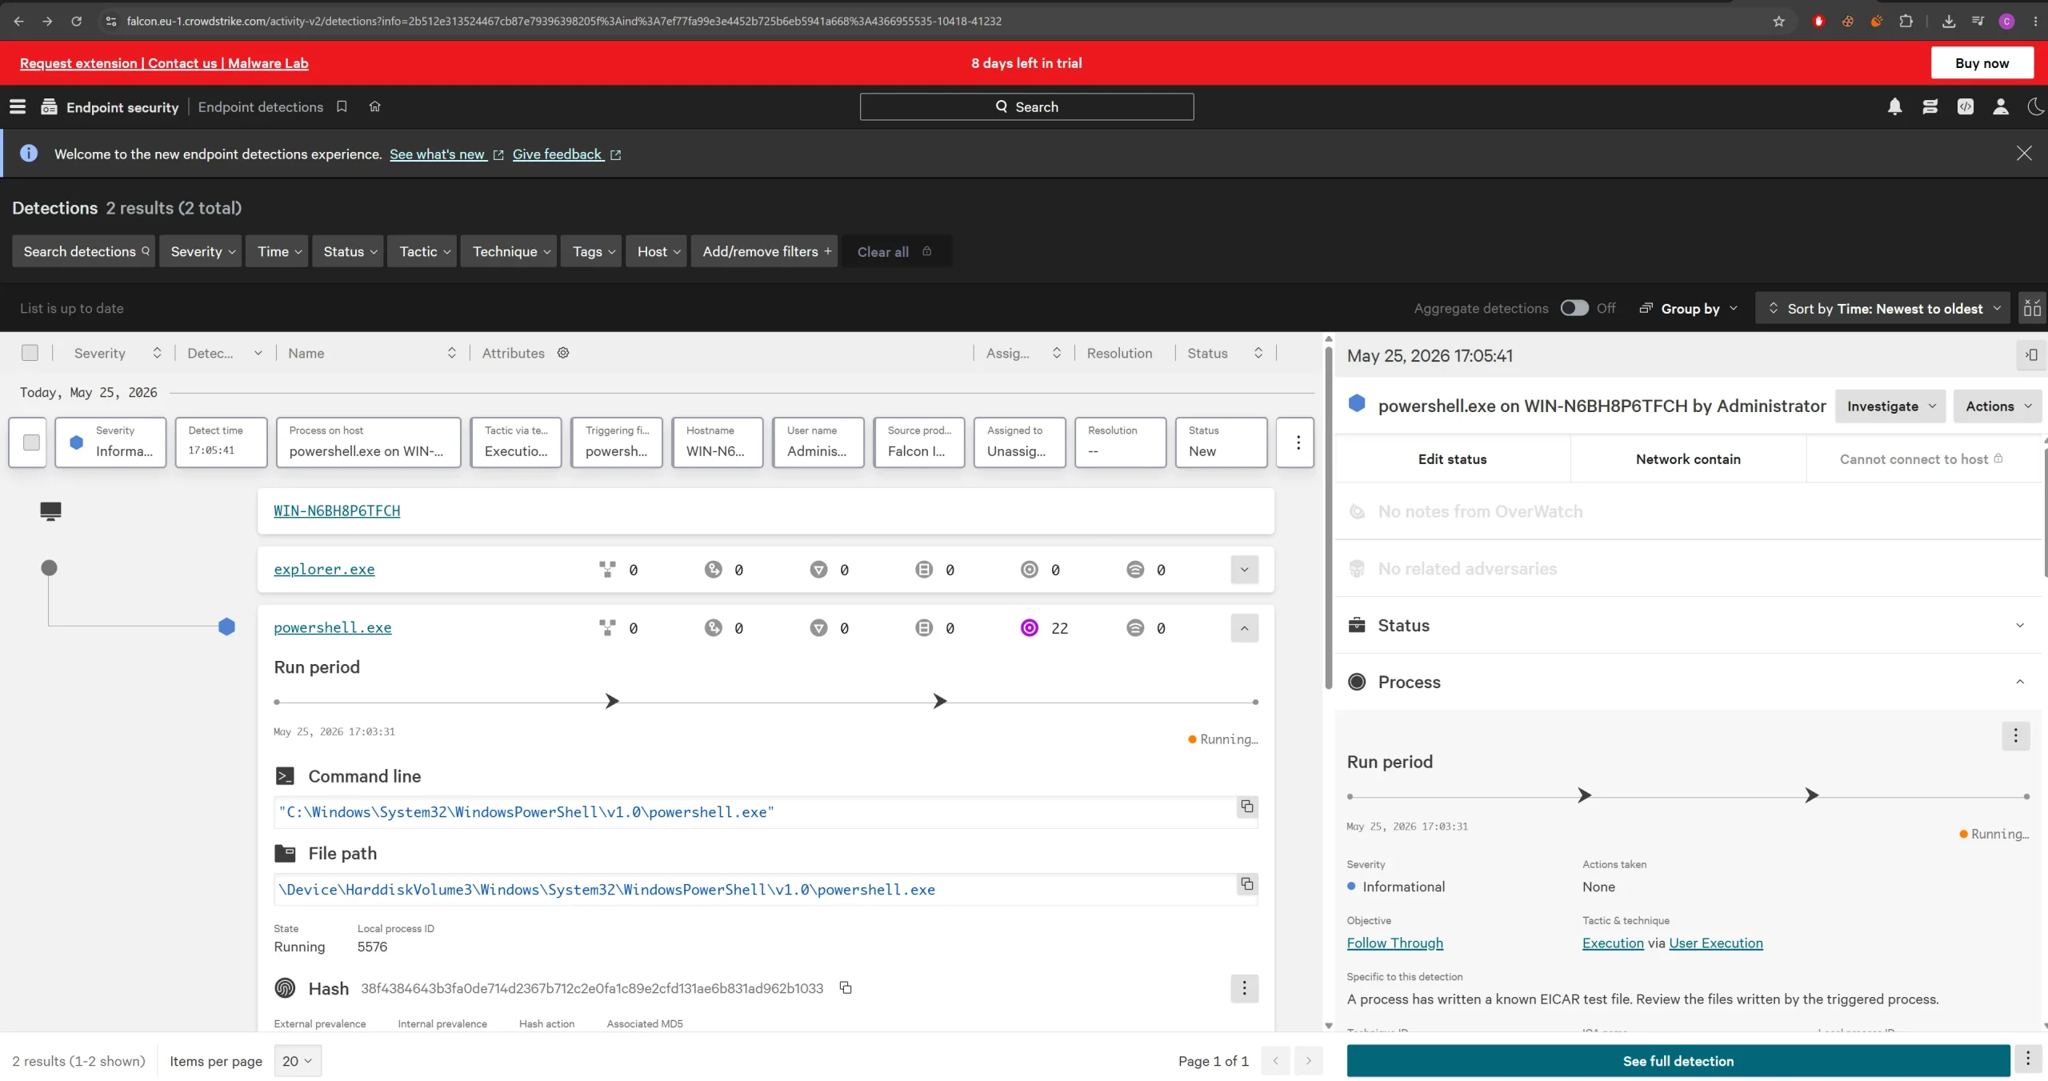Expand the explorer.exe process row

point(1244,569)
